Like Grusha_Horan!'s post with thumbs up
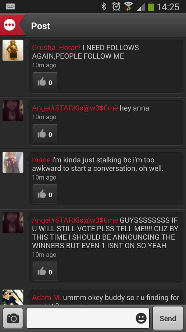The height and width of the screenshot is (332, 186). 45,82
